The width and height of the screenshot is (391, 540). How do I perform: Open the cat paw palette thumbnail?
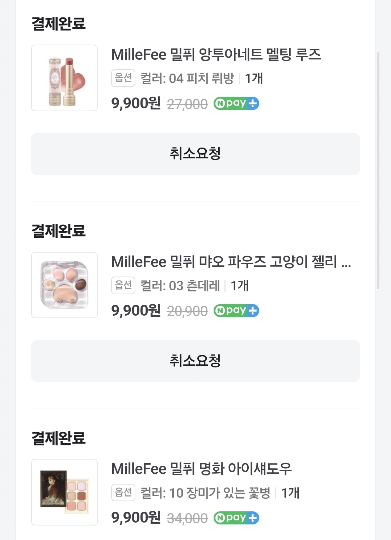[64, 285]
